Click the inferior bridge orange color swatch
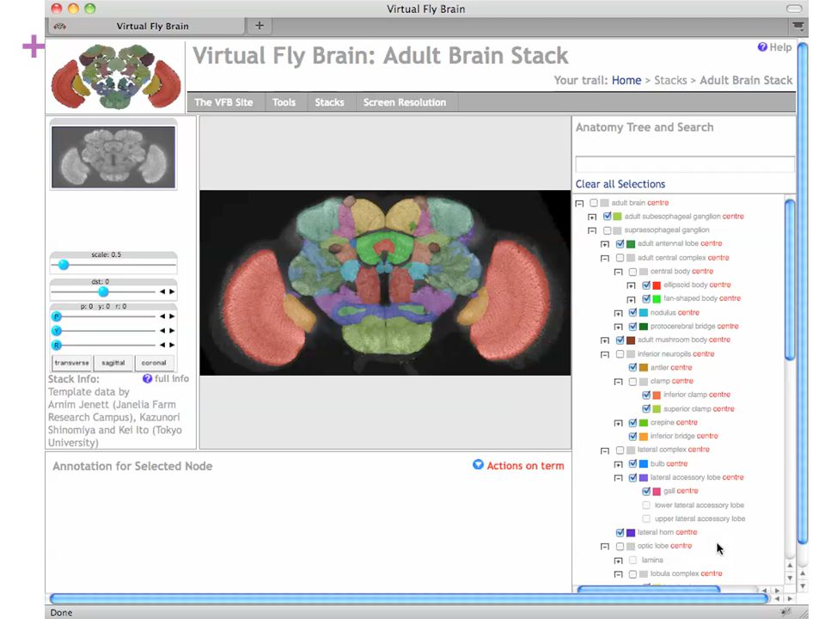The height and width of the screenshot is (619, 825). pos(644,437)
